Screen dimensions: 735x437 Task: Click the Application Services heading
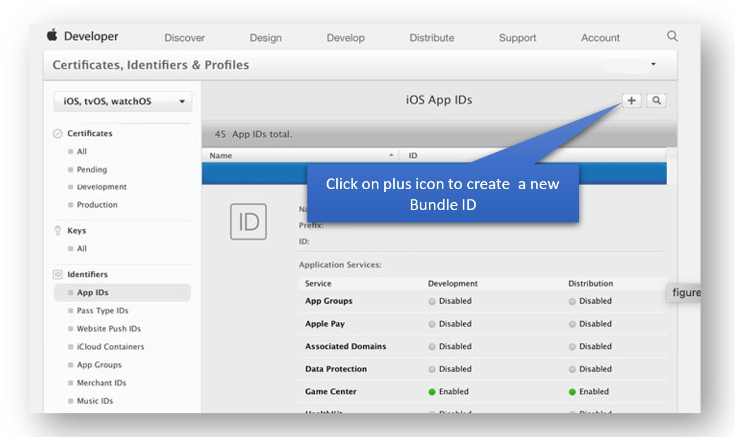340,264
